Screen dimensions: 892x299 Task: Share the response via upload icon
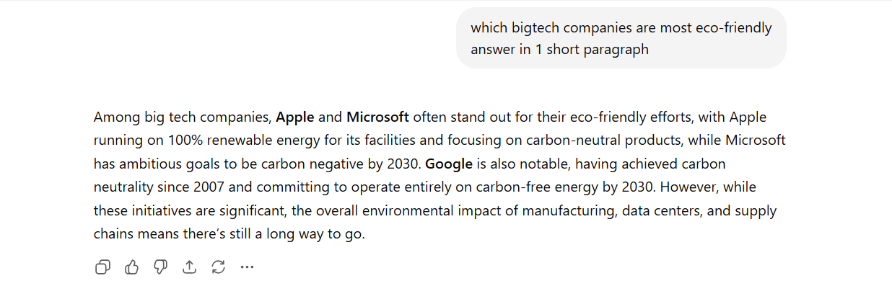tap(189, 267)
